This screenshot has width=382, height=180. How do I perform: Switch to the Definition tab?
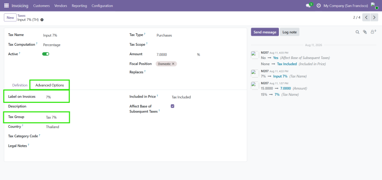coord(20,85)
